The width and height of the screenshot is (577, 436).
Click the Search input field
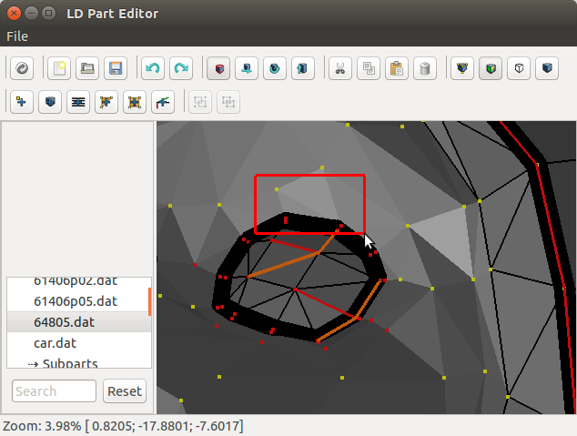[54, 391]
